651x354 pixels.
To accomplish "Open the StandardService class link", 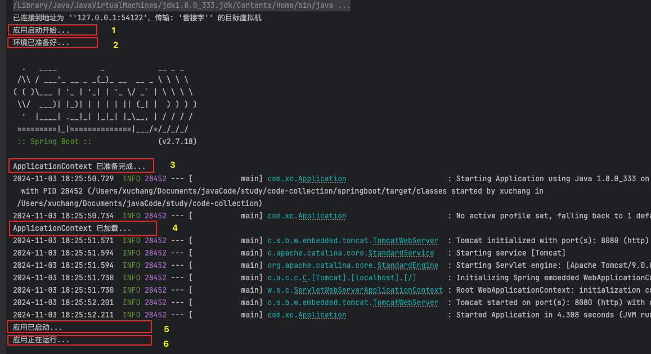I will [x=401, y=253].
